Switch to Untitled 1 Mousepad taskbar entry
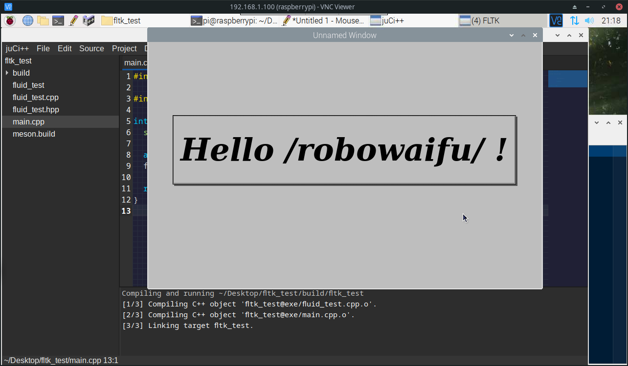 click(323, 20)
